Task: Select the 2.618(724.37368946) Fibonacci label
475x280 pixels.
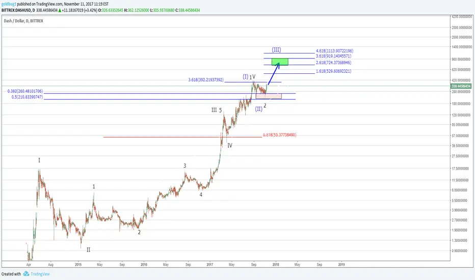Action: pos(333,63)
